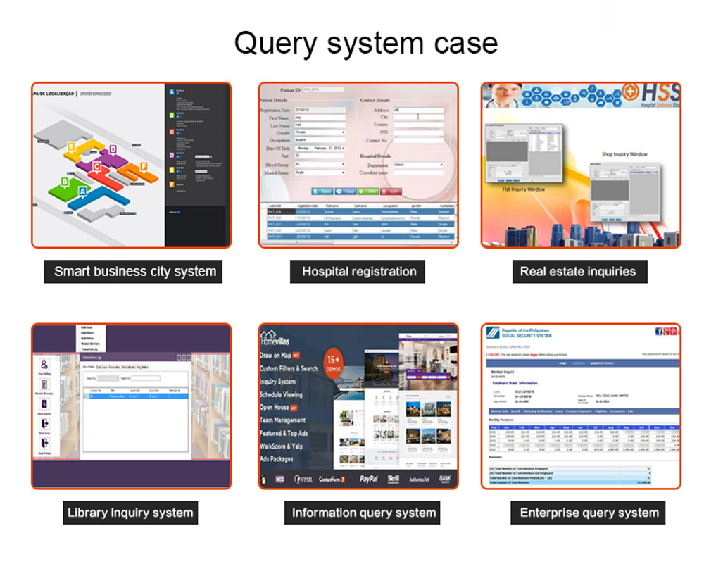Open the Department select dropdown
The image size is (704, 564).
tap(418, 165)
